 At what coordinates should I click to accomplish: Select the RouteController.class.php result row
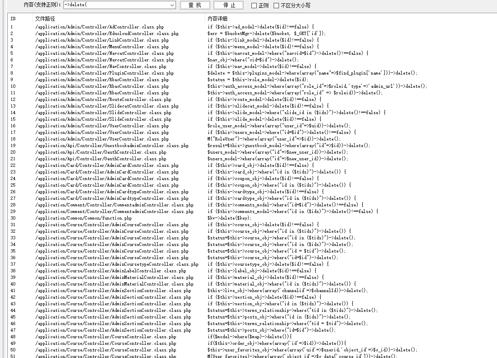pos(251,99)
